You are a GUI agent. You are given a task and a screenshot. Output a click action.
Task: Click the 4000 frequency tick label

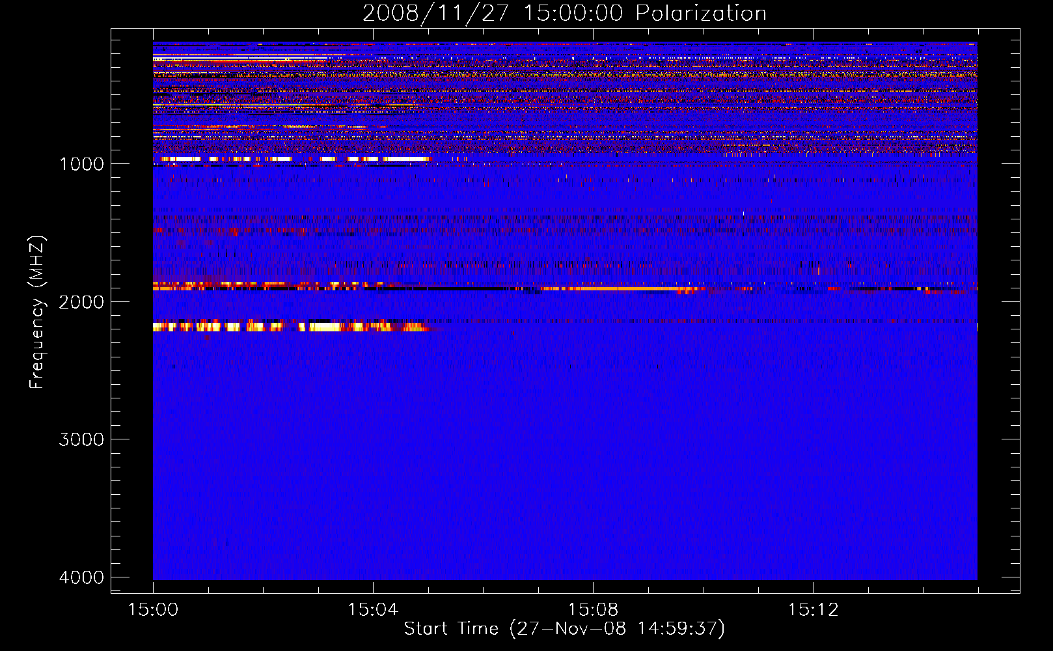(x=81, y=577)
